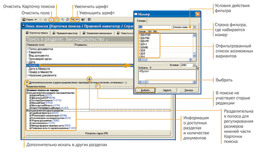Switch to the Справочная информация tab

pyautogui.click(x=97, y=33)
